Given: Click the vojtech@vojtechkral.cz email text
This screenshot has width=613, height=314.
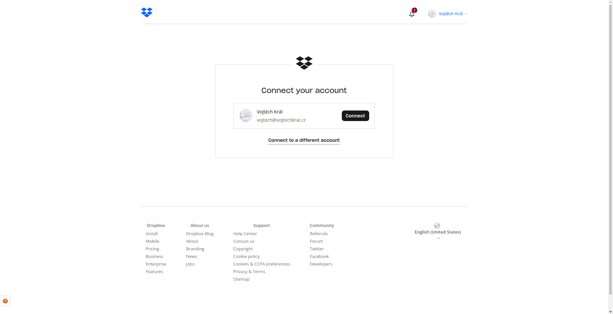Looking at the screenshot, I should click(x=281, y=120).
